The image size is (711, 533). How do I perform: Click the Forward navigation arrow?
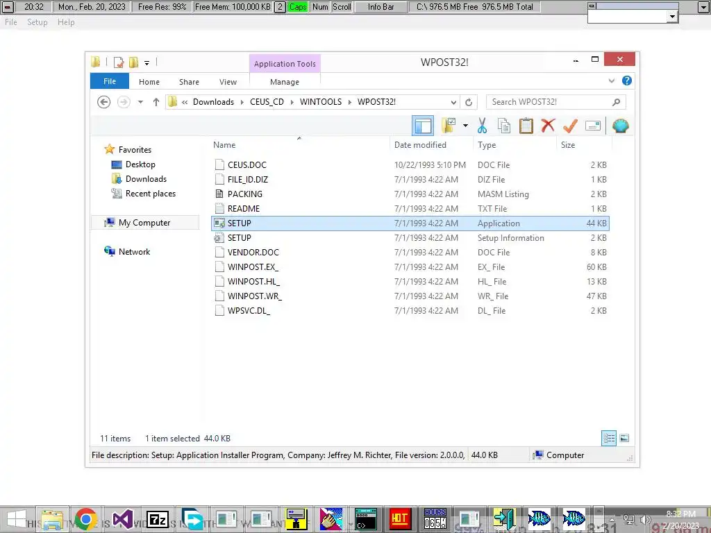point(124,102)
